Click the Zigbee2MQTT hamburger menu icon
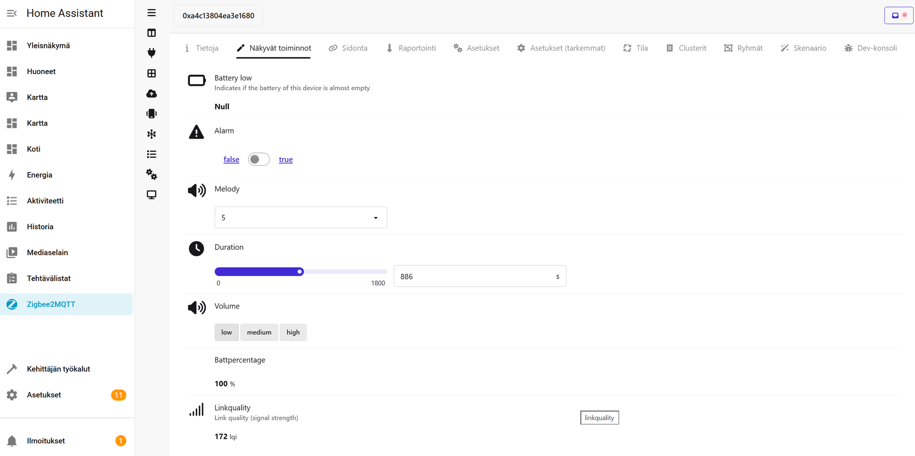This screenshot has height=456, width=915. 151,13
